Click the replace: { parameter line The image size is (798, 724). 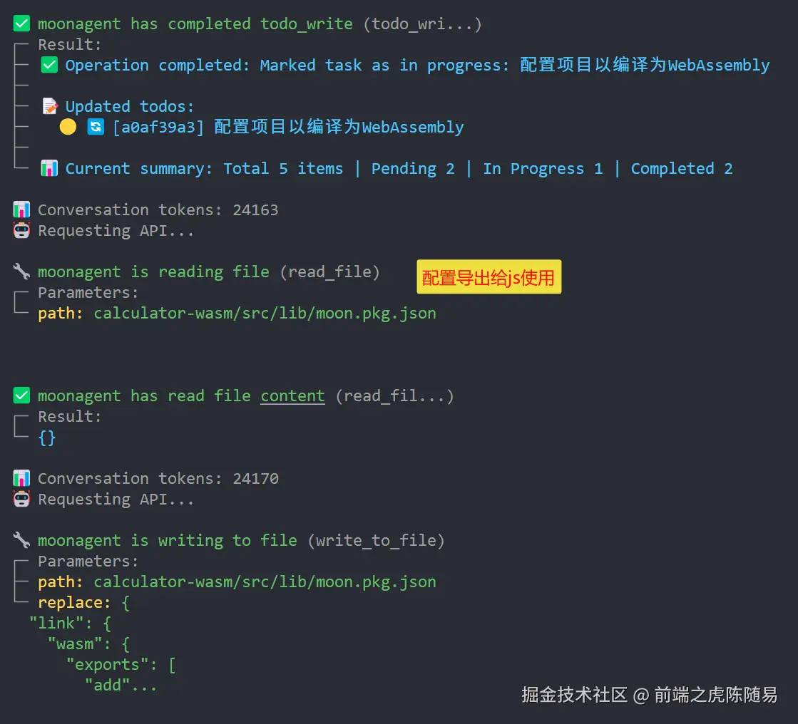click(x=83, y=602)
